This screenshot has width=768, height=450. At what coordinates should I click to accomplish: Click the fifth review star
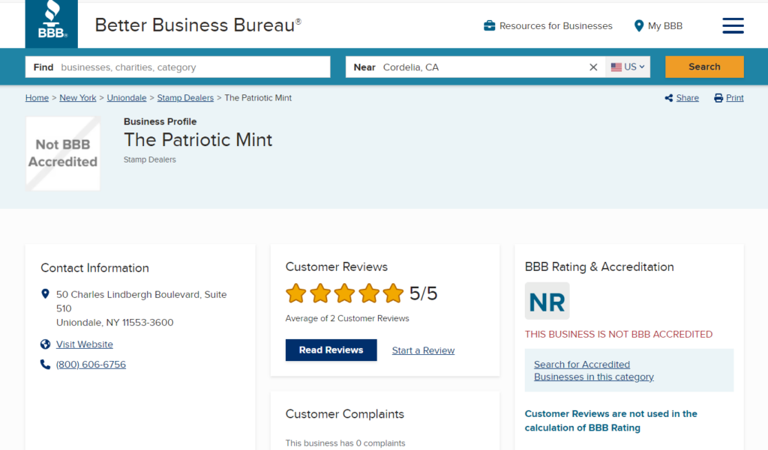(x=393, y=294)
